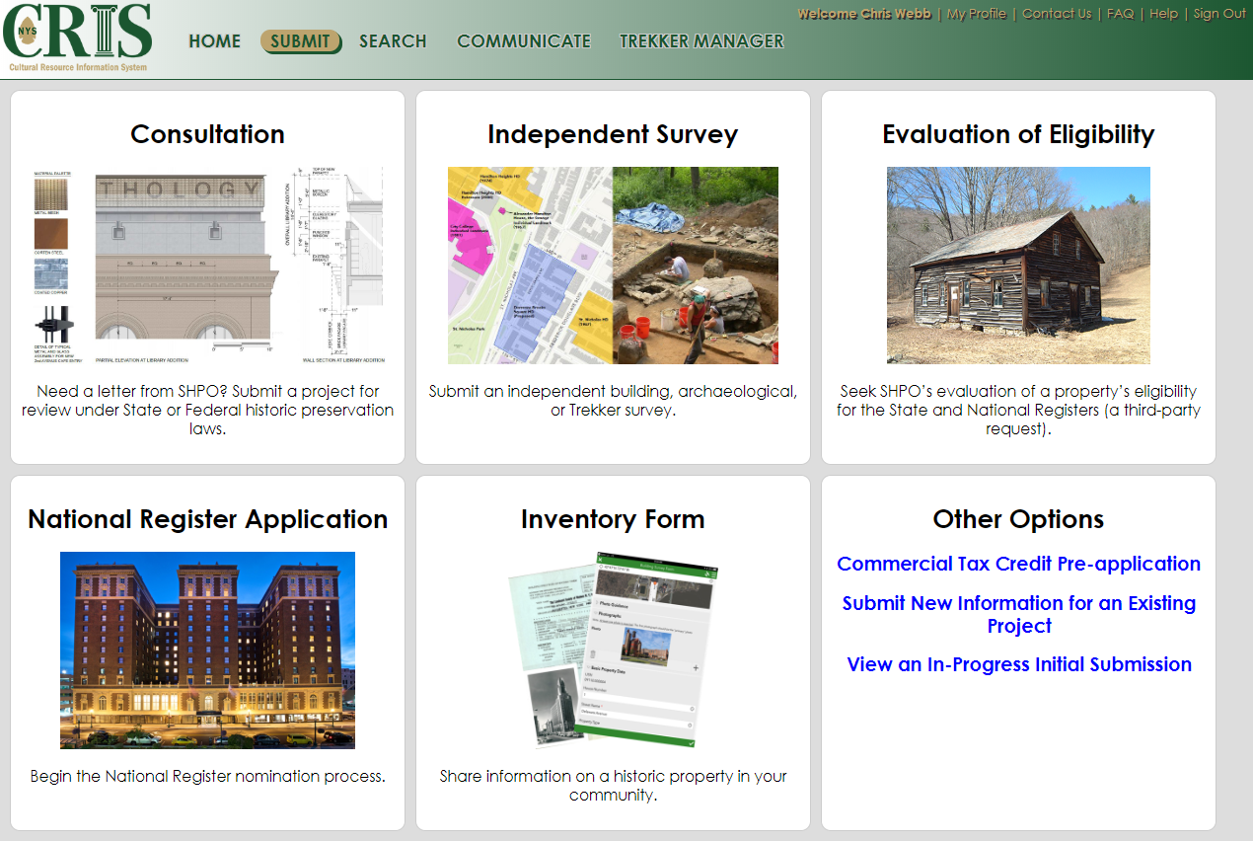Open the HOME navigation item
Viewport: 1253px width, 841px height.
214,41
